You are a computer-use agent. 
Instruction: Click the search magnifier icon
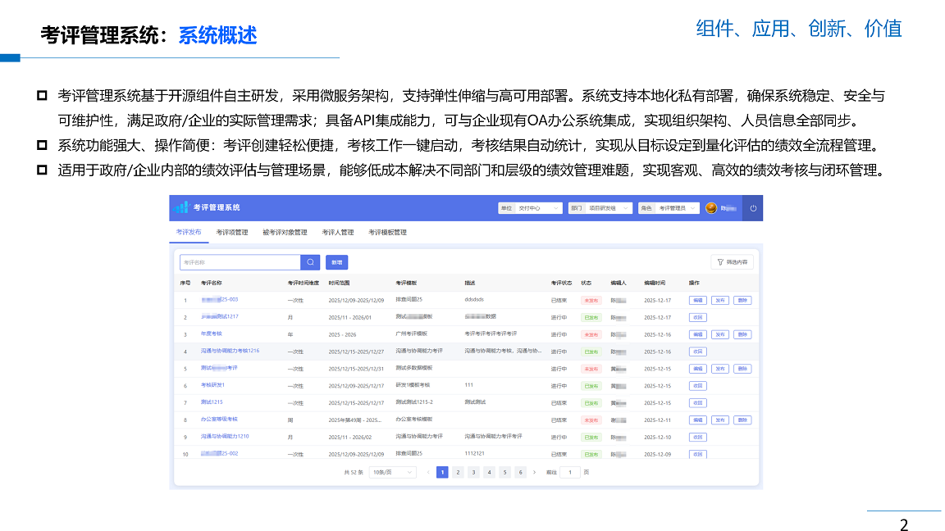tap(309, 261)
